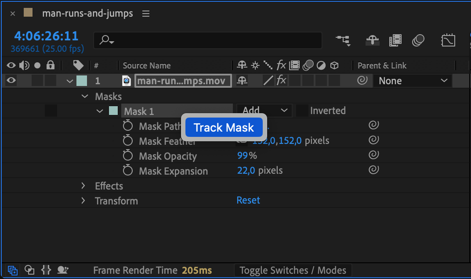Click stopwatch for Mask Expansion
Image resolution: width=471 pixels, height=279 pixels.
point(128,171)
